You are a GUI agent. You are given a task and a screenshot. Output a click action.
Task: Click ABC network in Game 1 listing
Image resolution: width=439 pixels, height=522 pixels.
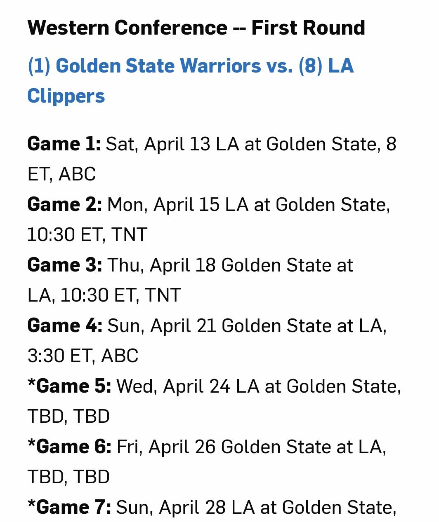coord(77,174)
